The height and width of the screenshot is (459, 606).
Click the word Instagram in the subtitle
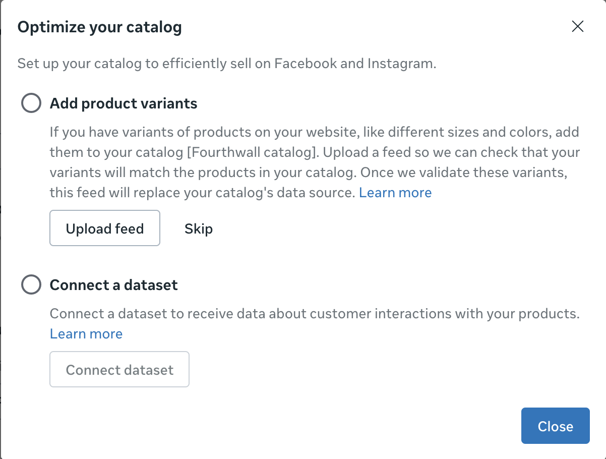(400, 64)
